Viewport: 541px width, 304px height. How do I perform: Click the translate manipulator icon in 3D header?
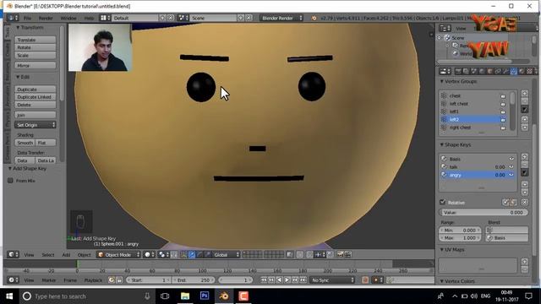[x=192, y=254]
